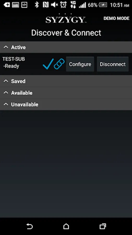Screen dimensions: 132x235
Task: Tap the muted speaker status icon
Action: (54, 5)
